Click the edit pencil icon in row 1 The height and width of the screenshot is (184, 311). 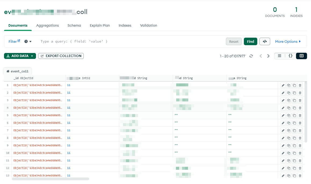tap(283, 85)
